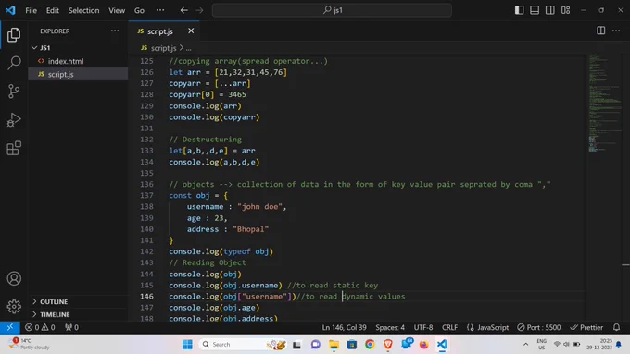Click 'console.log(typeof obj)' code line
630x354 pixels.
point(221,251)
